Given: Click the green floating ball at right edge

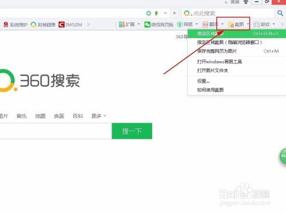Looking at the screenshot, I should point(283,156).
